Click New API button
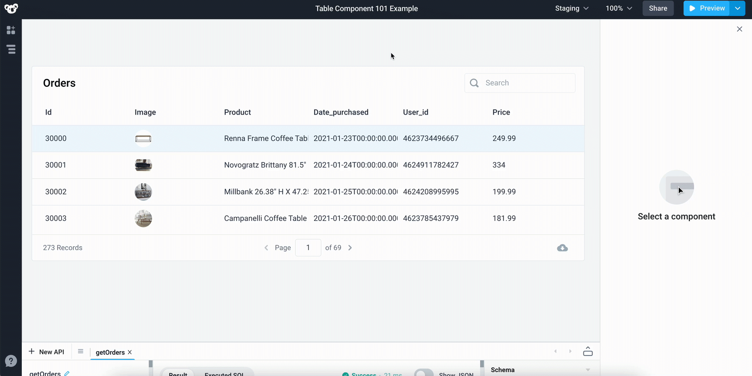Image resolution: width=752 pixels, height=376 pixels. pyautogui.click(x=46, y=352)
